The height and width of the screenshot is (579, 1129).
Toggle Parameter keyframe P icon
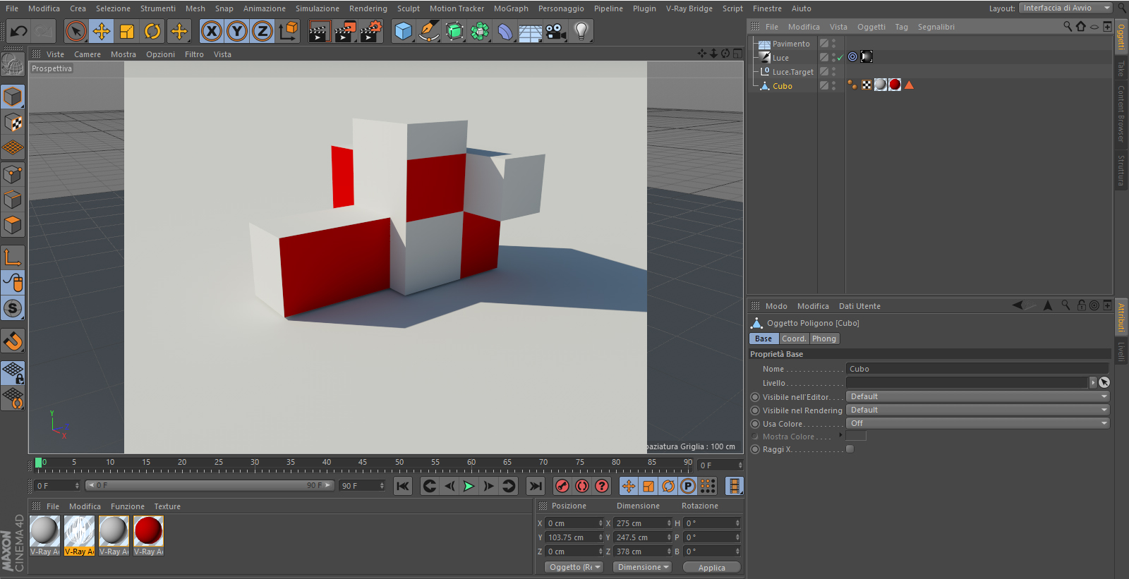(x=688, y=486)
